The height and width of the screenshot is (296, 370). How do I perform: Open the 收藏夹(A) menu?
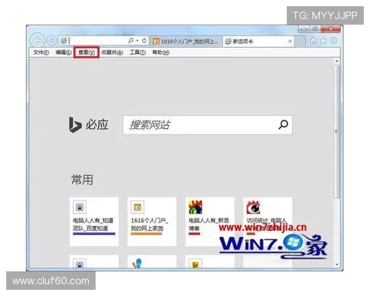[112, 52]
